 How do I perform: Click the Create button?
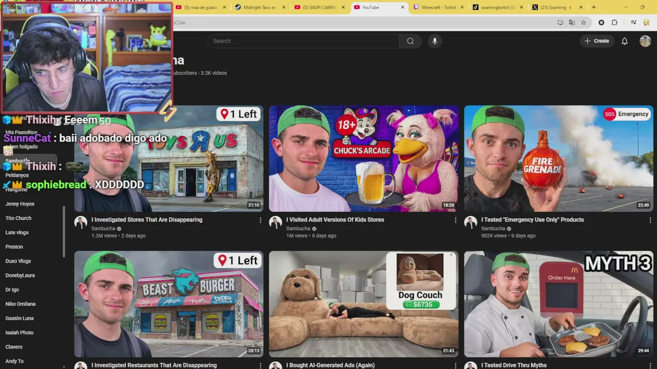pyautogui.click(x=596, y=41)
